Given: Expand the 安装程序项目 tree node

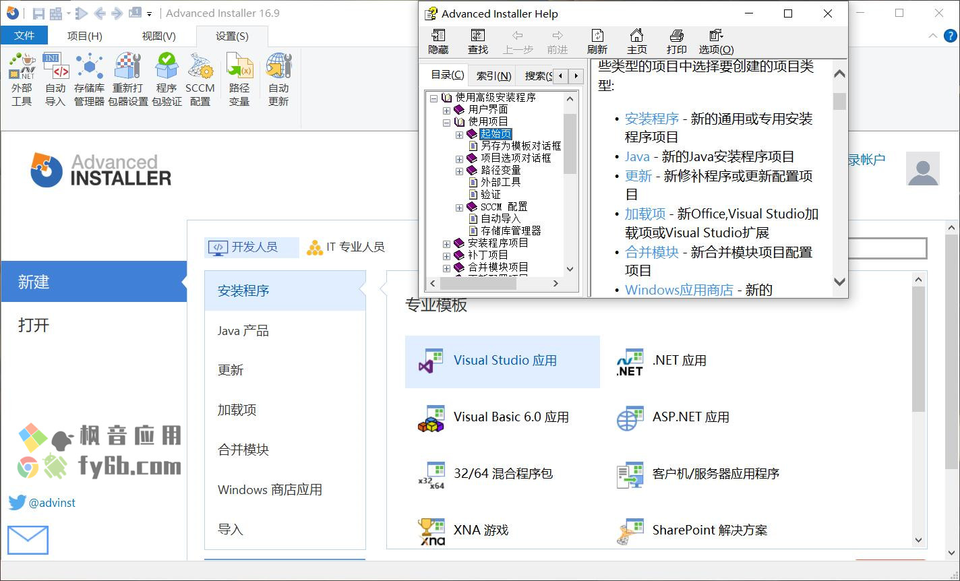Looking at the screenshot, I should point(446,243).
